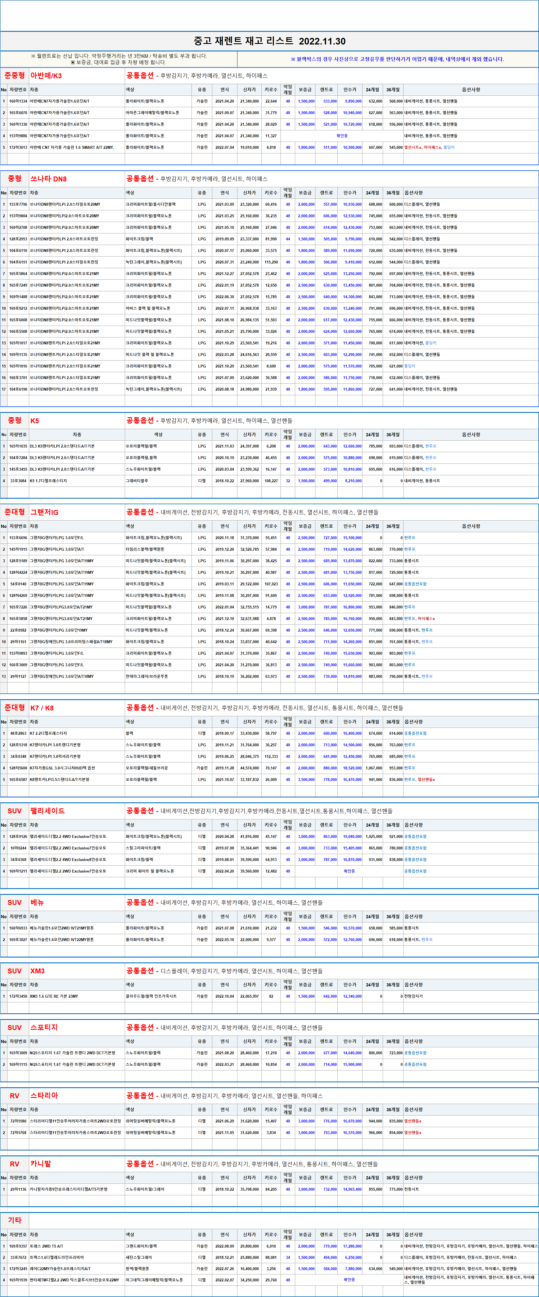The image size is (539, 1297).
Task: Click plate number '104호6190' cell
Action: (18, 389)
